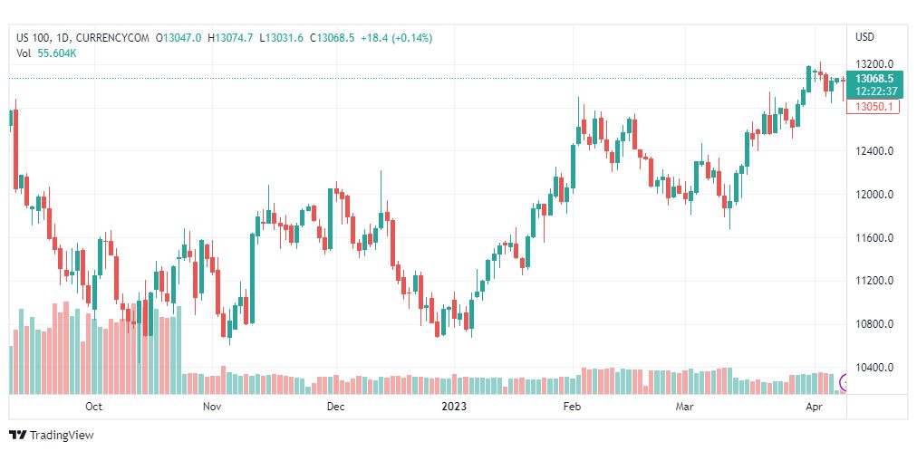The width and height of the screenshot is (917, 451).
Task: Click the red 13050.1 price label
Action: pyautogui.click(x=874, y=107)
